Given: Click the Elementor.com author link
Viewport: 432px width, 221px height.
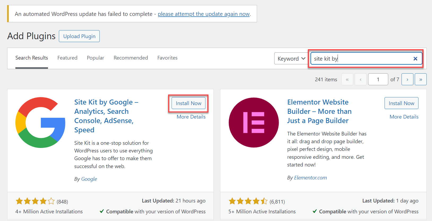Looking at the screenshot, I should click(x=311, y=178).
